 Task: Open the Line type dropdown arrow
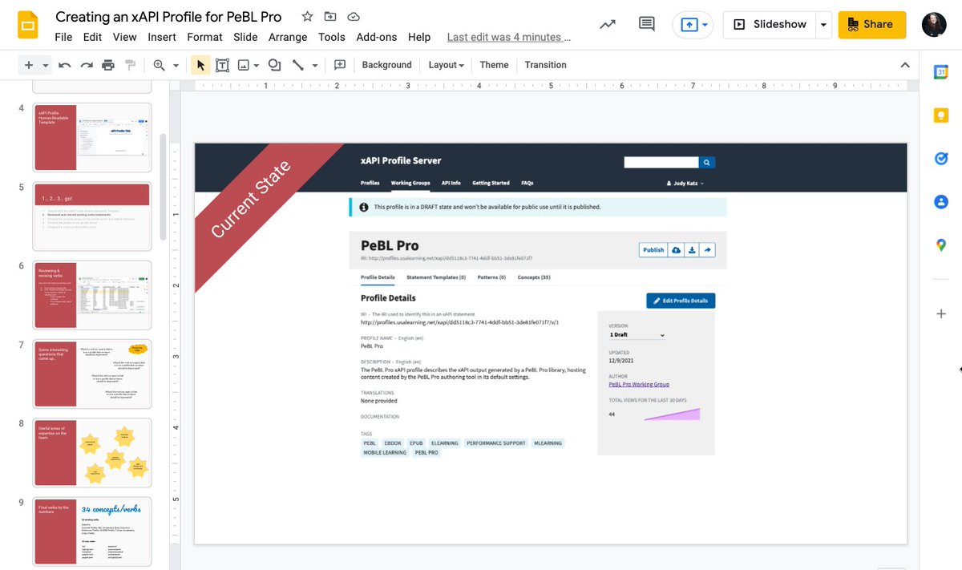coord(315,65)
